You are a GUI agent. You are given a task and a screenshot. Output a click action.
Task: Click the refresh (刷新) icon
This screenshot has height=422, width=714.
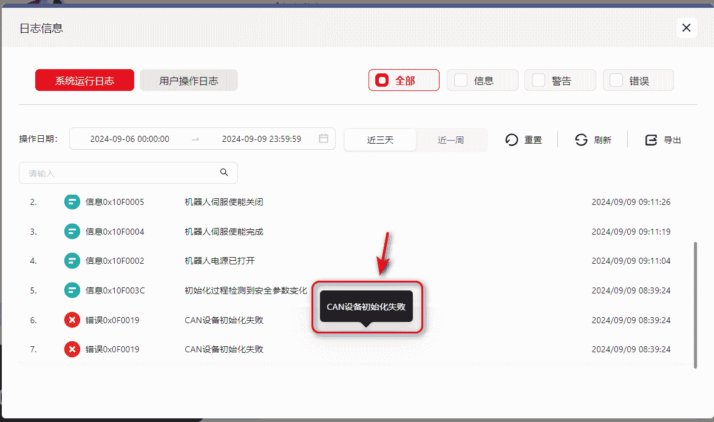pos(582,140)
